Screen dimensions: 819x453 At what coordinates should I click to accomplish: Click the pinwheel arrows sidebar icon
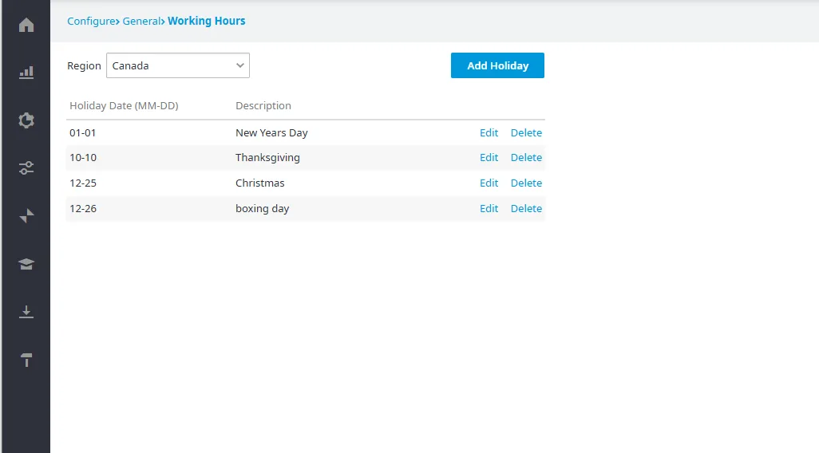click(26, 215)
